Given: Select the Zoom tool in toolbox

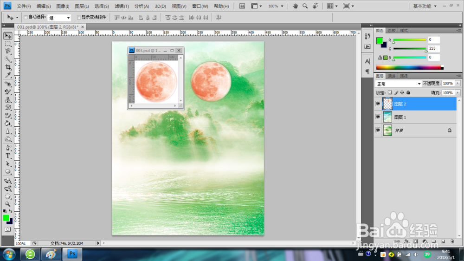Looking at the screenshot, I should [8, 204].
